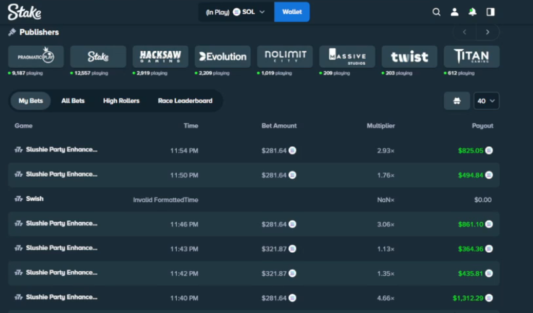This screenshot has height=313, width=533.
Task: Click the $494.84 payout value
Action: pyautogui.click(x=470, y=175)
